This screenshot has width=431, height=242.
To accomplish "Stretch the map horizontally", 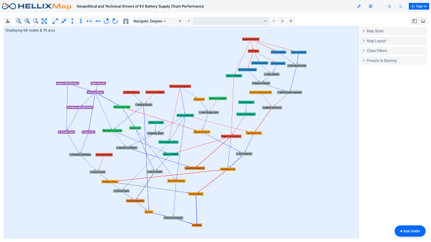I will [x=89, y=21].
